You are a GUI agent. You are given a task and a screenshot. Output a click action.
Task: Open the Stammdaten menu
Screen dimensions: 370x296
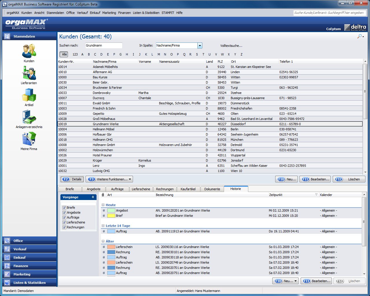pos(55,13)
